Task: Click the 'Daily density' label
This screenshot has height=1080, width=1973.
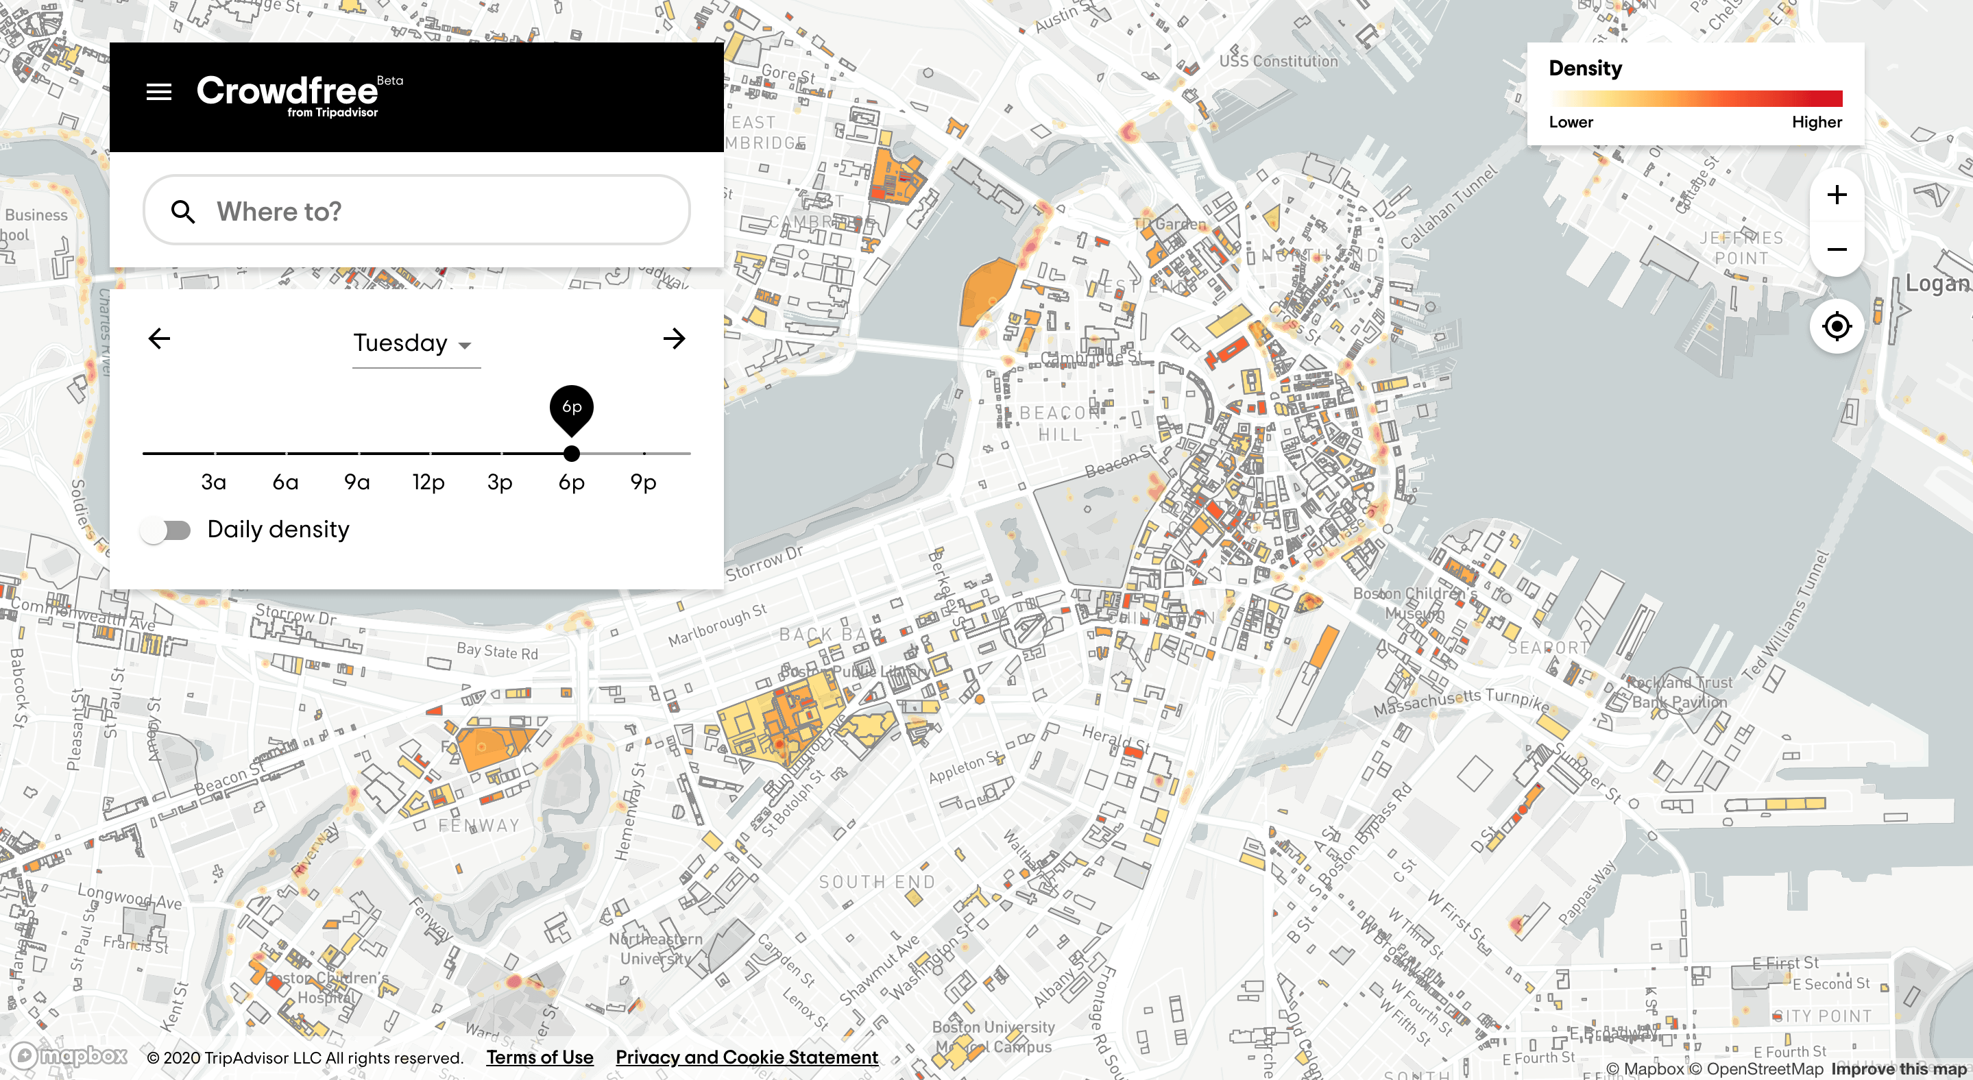Action: click(278, 529)
